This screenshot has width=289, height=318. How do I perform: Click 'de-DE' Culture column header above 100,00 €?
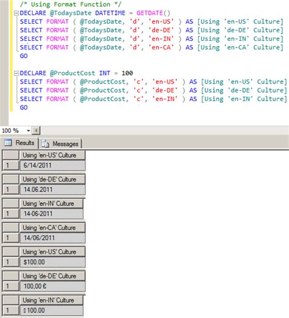click(x=52, y=276)
